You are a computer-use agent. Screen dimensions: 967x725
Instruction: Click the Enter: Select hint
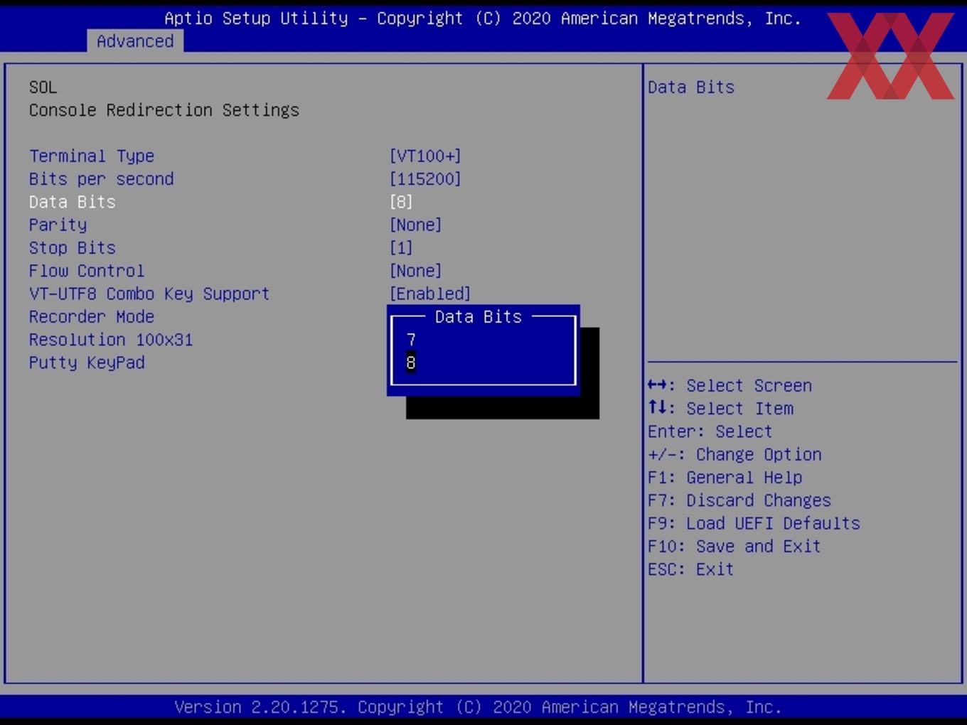[710, 431]
